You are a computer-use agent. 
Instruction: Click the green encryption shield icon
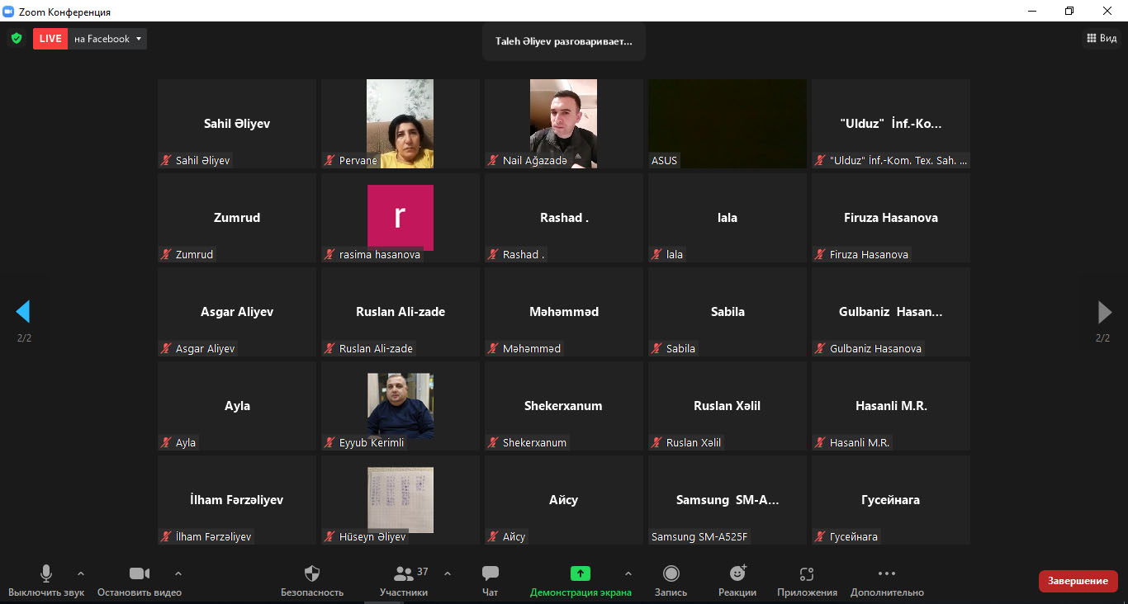(x=17, y=39)
